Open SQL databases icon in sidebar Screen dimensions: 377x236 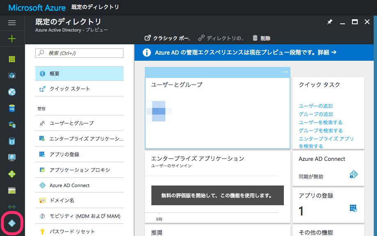coord(12,108)
